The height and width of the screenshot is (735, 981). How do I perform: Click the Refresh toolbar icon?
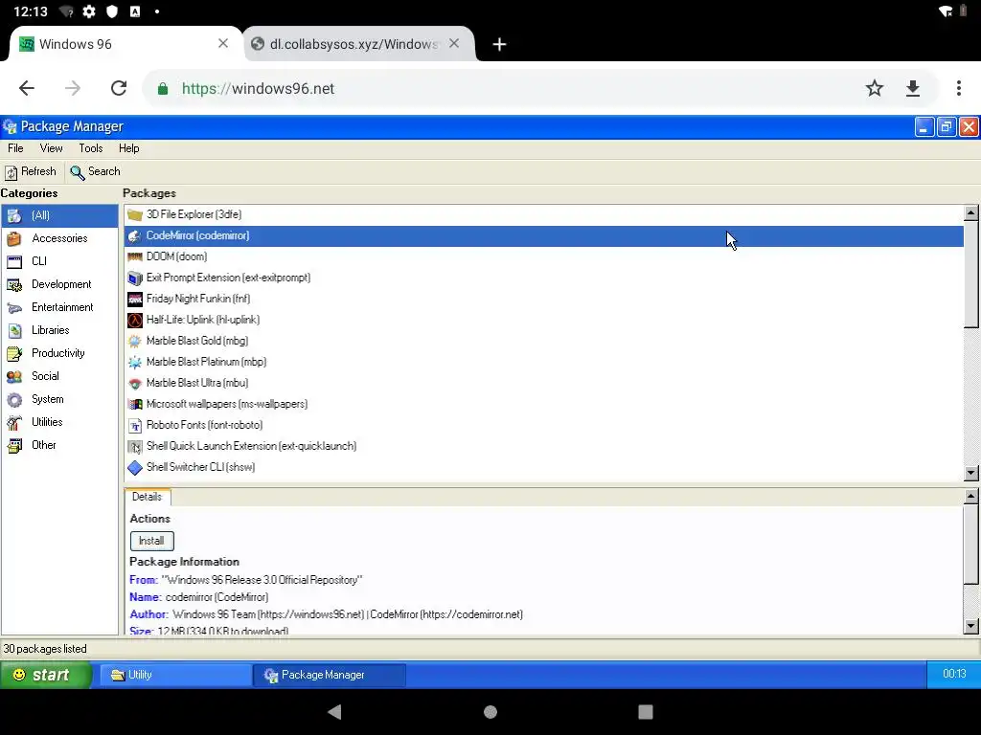11,172
